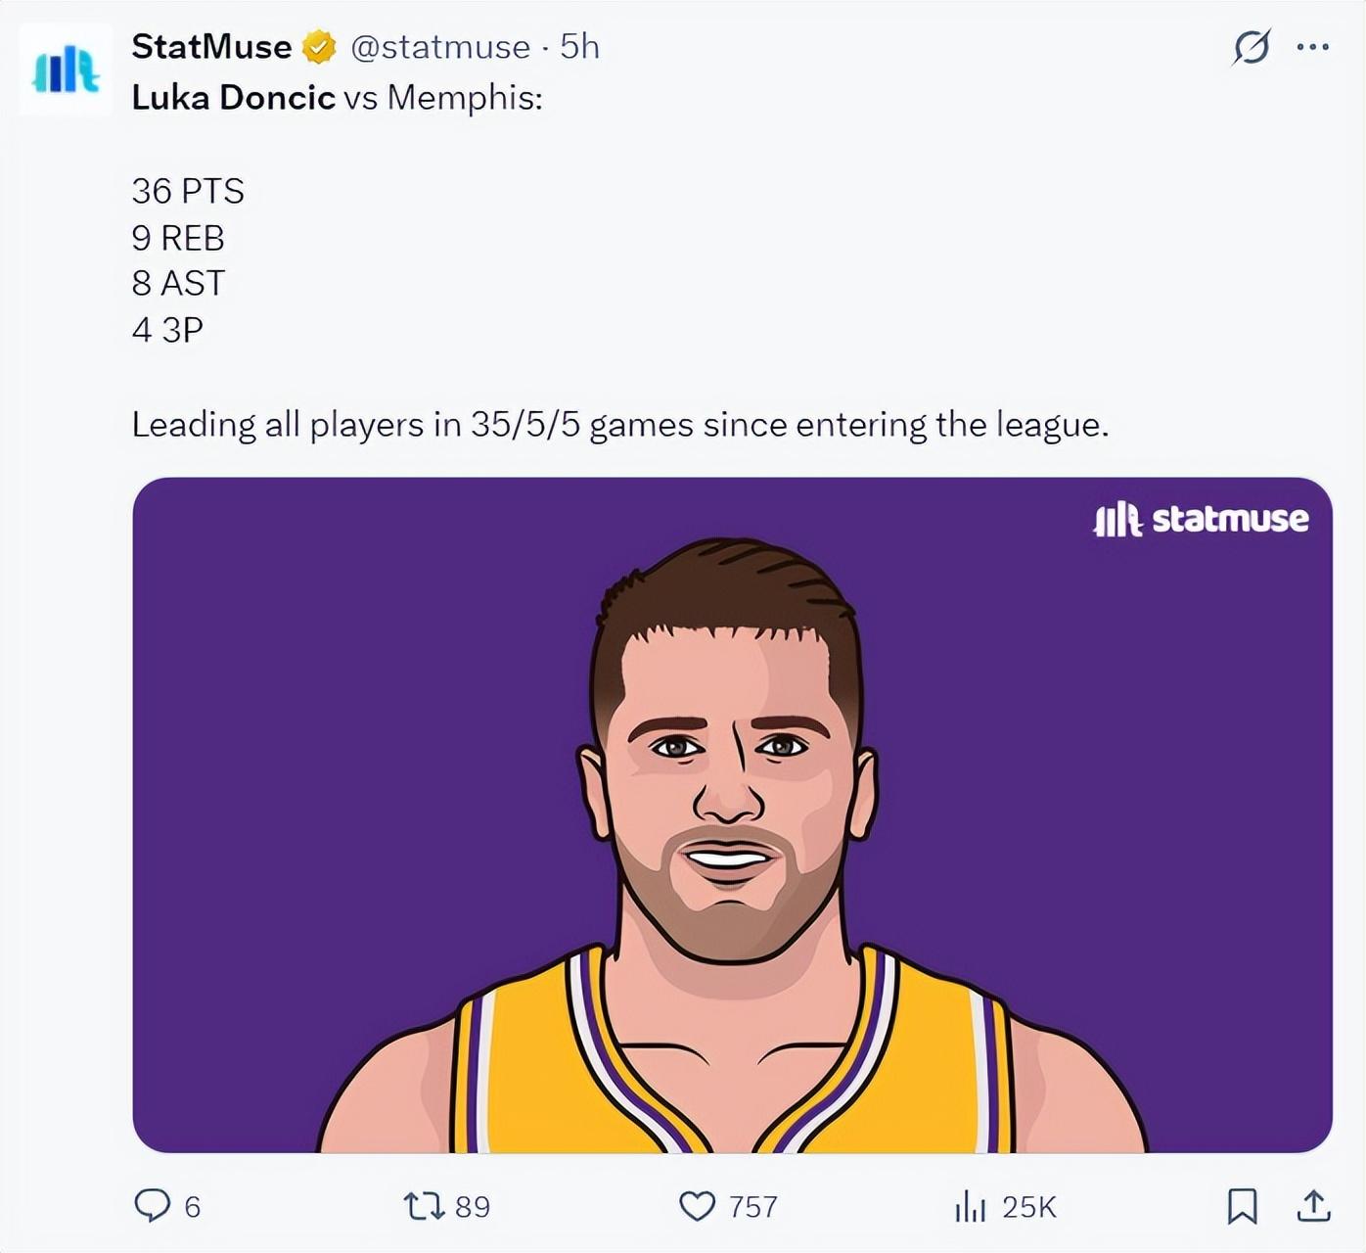1366x1253 pixels.
Task: Open the Luka Doncic illustration image
Action: pyautogui.click(x=732, y=814)
